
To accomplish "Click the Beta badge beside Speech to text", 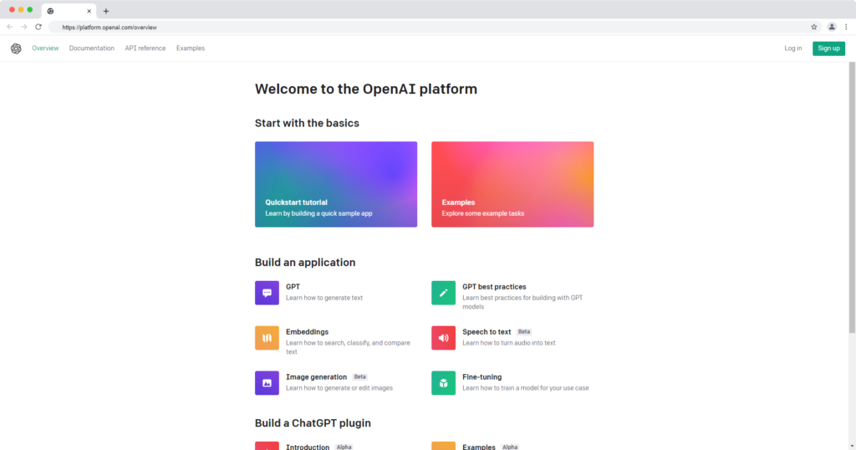I will (x=524, y=331).
